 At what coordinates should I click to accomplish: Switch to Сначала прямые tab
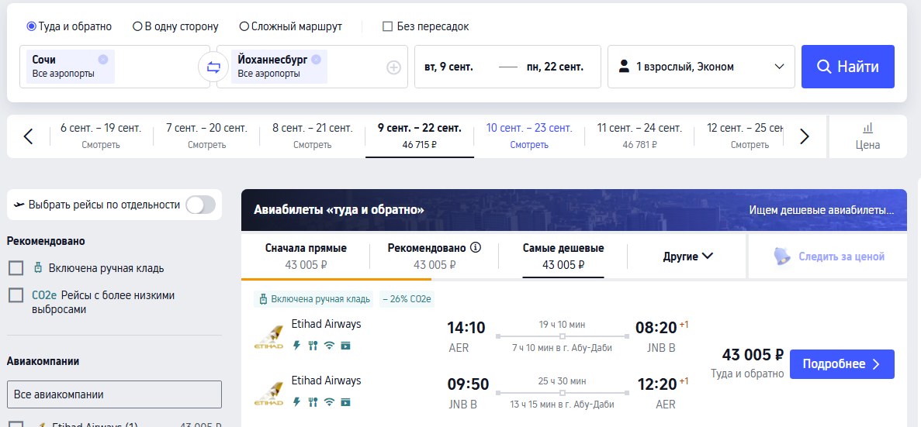pyautogui.click(x=306, y=257)
